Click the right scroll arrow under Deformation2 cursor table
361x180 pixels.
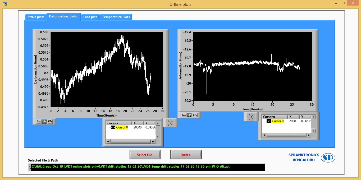(x=309, y=135)
